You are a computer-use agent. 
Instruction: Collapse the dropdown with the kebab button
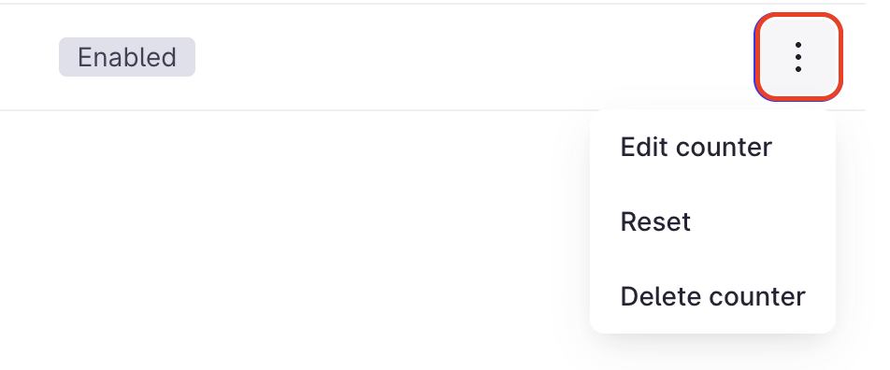coord(798,57)
